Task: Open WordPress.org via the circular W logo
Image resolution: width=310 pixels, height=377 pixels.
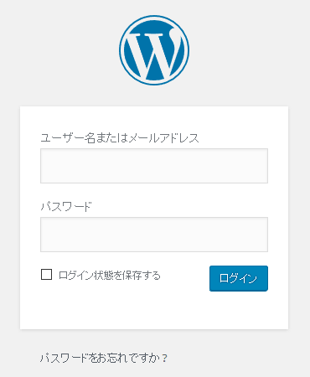Action: (x=154, y=50)
